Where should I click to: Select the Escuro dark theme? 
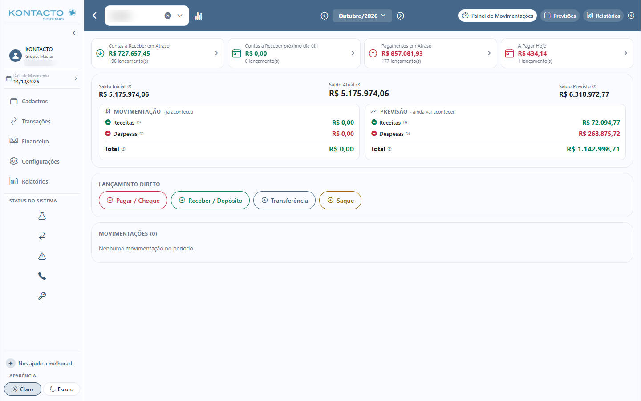(x=61, y=389)
